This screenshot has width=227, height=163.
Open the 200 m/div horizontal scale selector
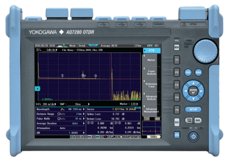pos(50,104)
